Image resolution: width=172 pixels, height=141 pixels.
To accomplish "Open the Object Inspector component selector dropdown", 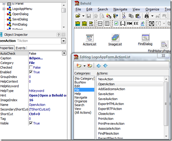I will [63, 41].
